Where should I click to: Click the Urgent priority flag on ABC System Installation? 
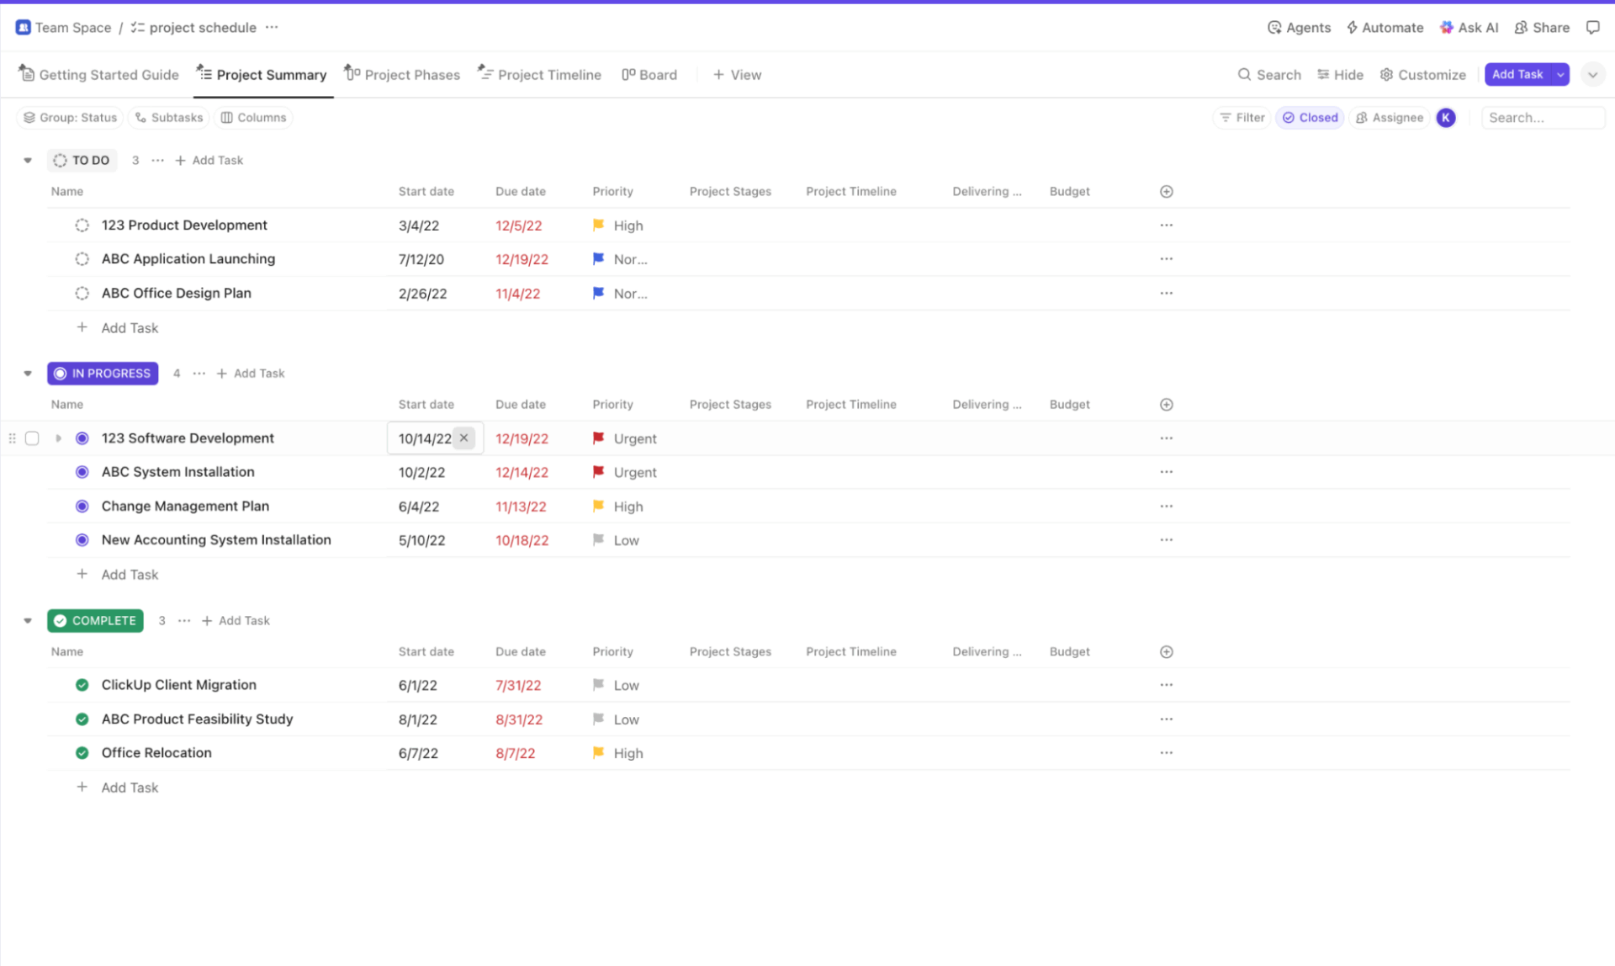pos(598,472)
